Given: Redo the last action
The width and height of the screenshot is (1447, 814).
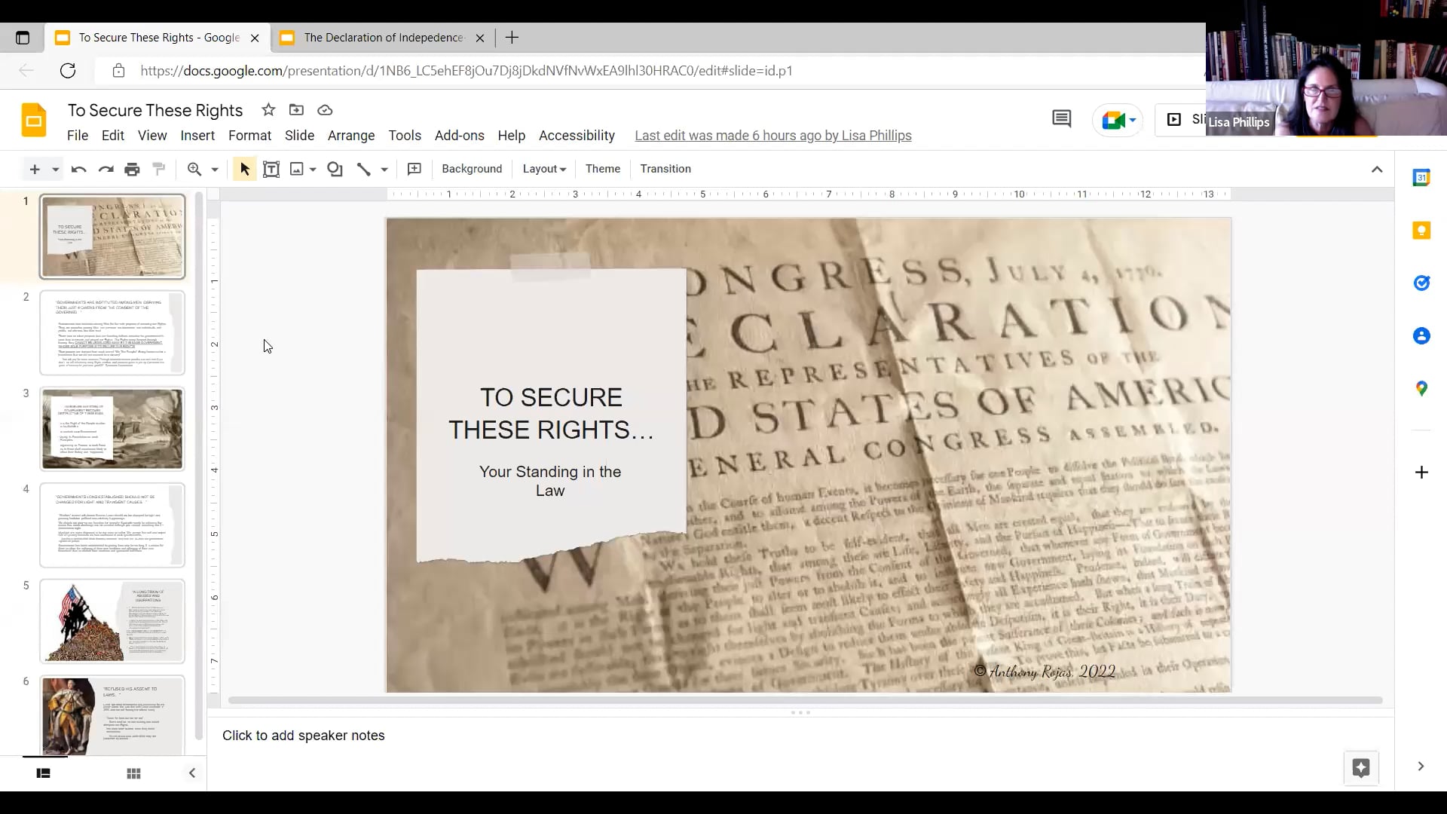Looking at the screenshot, I should click(x=106, y=169).
